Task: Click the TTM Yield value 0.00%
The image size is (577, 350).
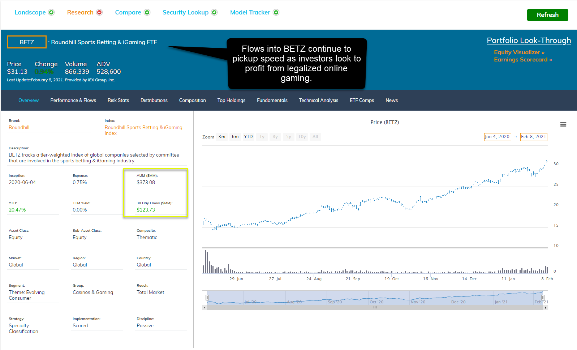Action: tap(80, 210)
